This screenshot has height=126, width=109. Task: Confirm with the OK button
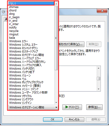(x=53, y=119)
